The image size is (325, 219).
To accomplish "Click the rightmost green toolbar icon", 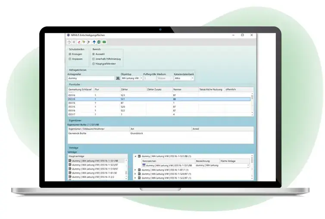I will coord(104,42).
